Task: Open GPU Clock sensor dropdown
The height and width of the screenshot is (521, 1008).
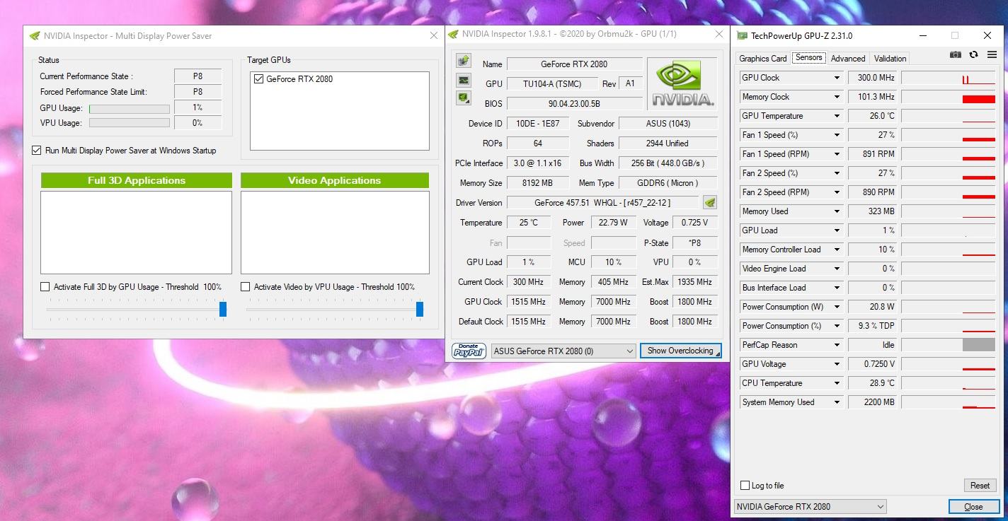Action: (x=837, y=78)
